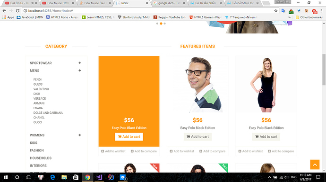Expand the Sportswear category plus icon

point(80,63)
